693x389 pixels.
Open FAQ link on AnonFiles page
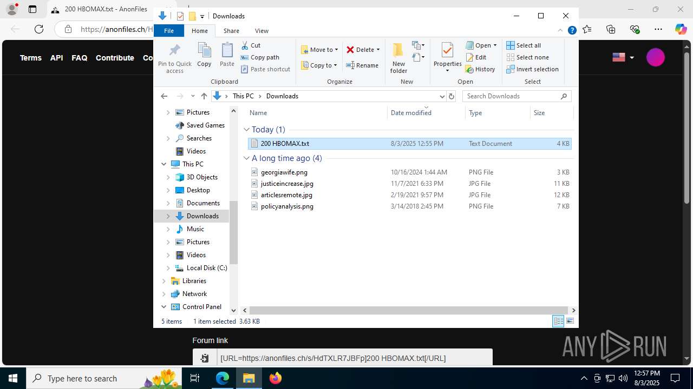(x=79, y=58)
